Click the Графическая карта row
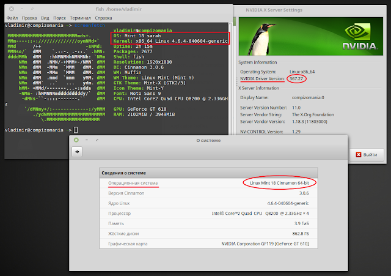 208,244
